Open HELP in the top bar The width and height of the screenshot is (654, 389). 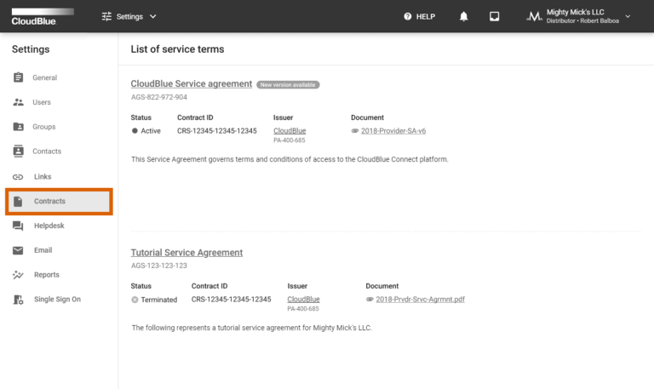click(x=426, y=17)
